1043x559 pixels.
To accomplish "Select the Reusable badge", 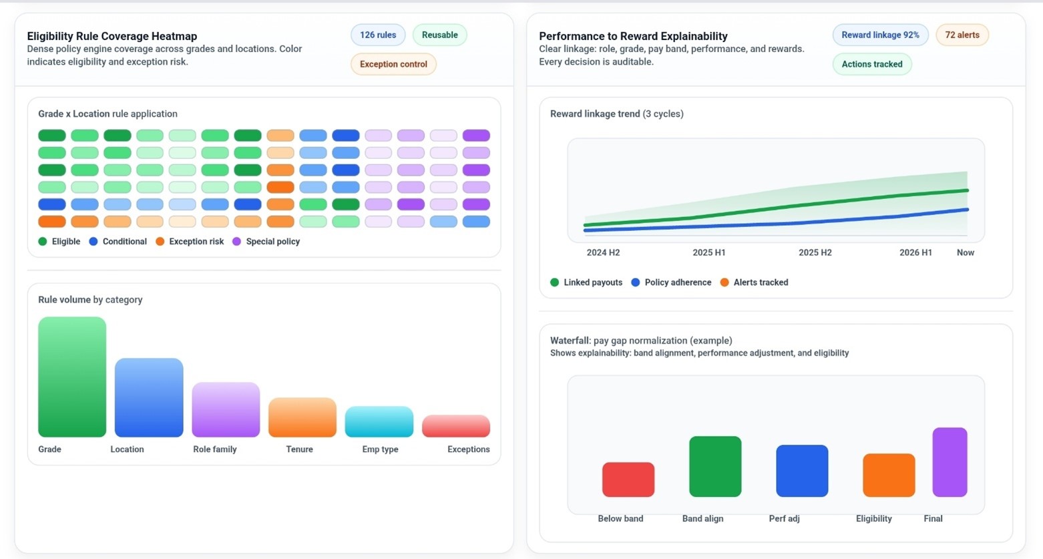I will (439, 35).
